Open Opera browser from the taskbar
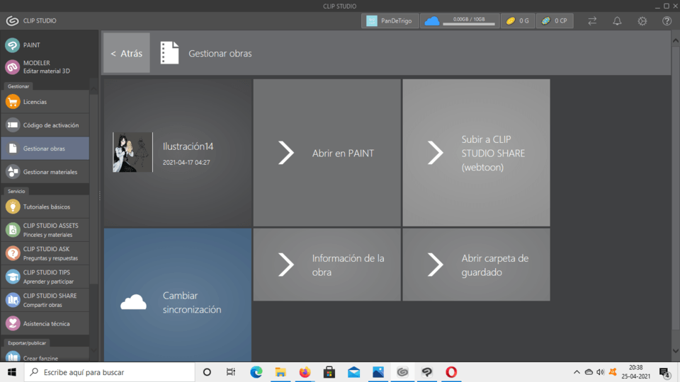The image size is (680, 382). [451, 372]
